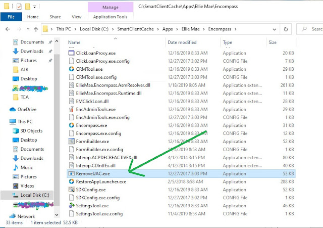Select SettingsTool.exe.config file name
Viewport: 323px width, 228px height.
(99, 213)
